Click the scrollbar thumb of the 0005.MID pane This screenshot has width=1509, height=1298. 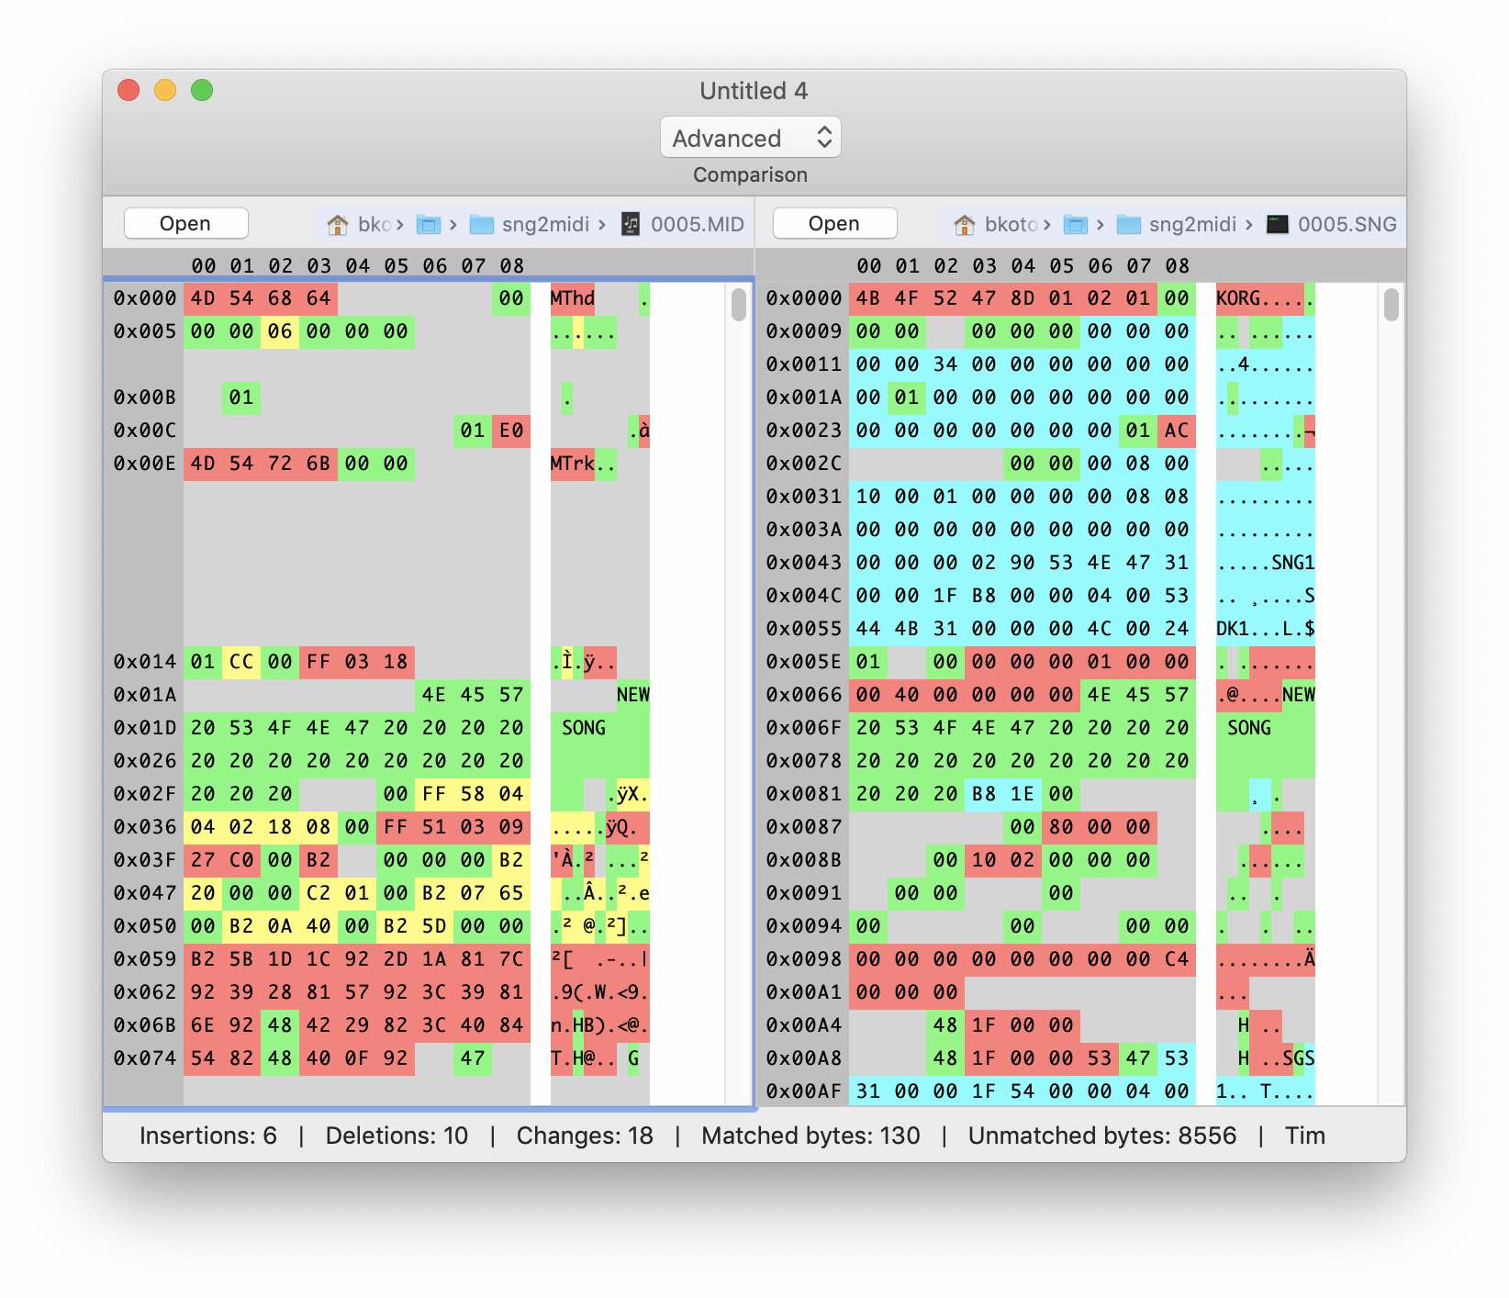[x=739, y=305]
